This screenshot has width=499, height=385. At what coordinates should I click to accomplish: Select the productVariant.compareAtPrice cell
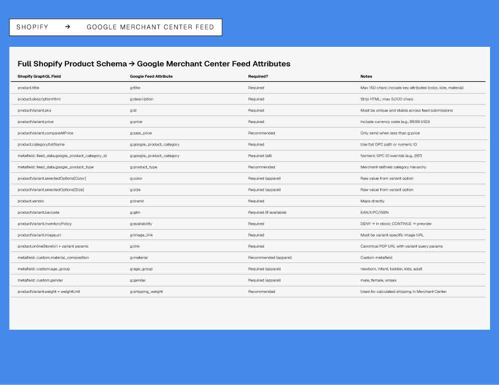(x=45, y=133)
